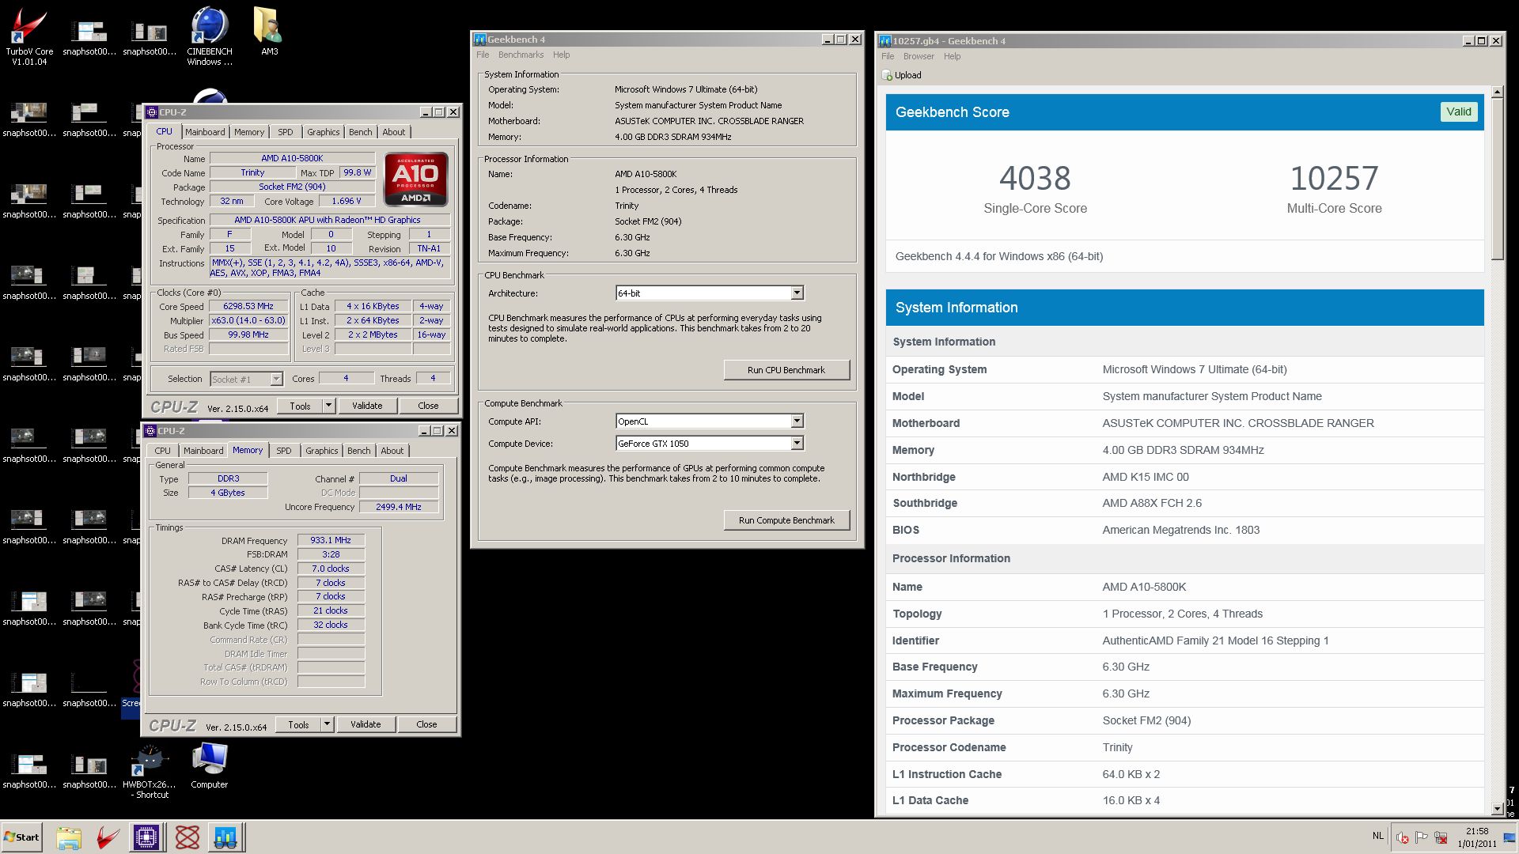Viewport: 1519px width, 854px height.
Task: Click the 10257 Multi-Core Score value
Action: coord(1334,178)
